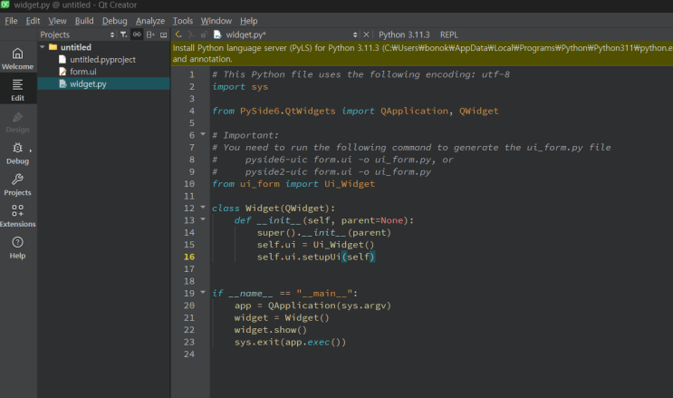The height and width of the screenshot is (398, 673).
Task: Click the REPL button
Action: (x=448, y=34)
